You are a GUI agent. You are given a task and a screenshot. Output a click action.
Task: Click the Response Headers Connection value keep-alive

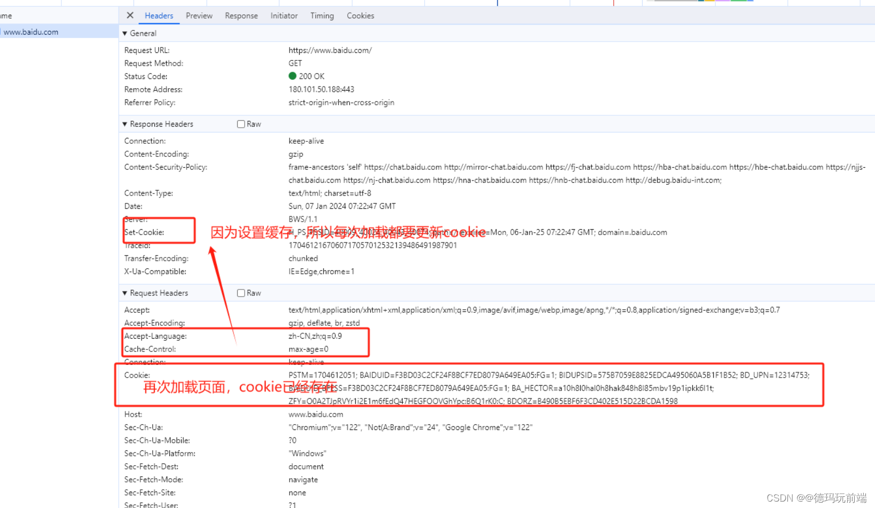tap(307, 141)
